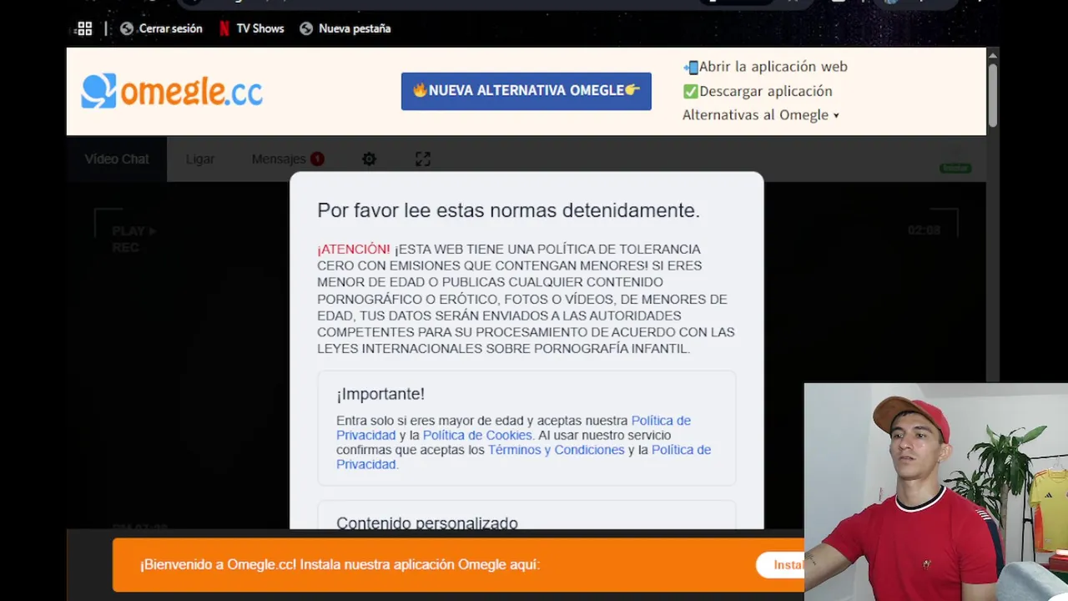The width and height of the screenshot is (1068, 601).
Task: Open the Nueva pestaña bookmark
Action: [x=345, y=28]
